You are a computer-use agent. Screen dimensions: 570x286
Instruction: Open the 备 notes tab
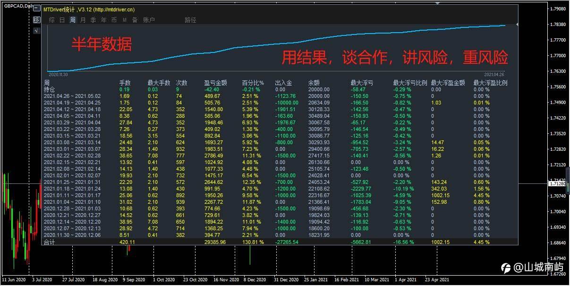click(135, 20)
